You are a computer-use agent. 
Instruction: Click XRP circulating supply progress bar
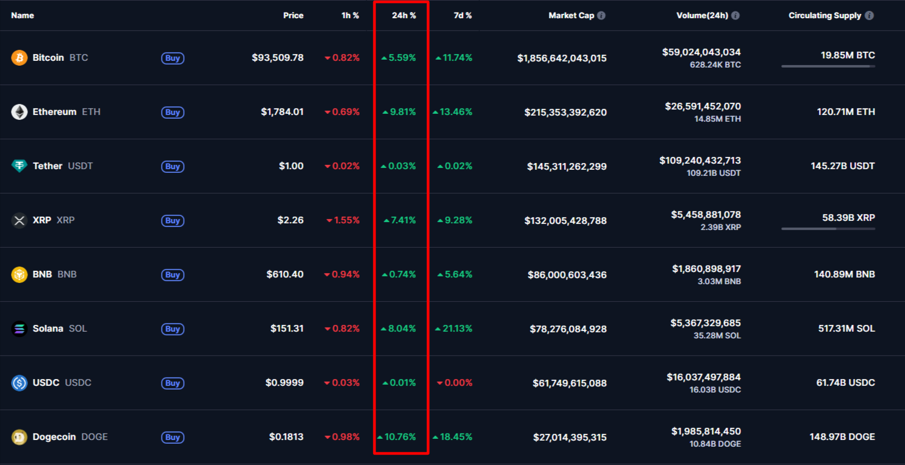(x=828, y=229)
